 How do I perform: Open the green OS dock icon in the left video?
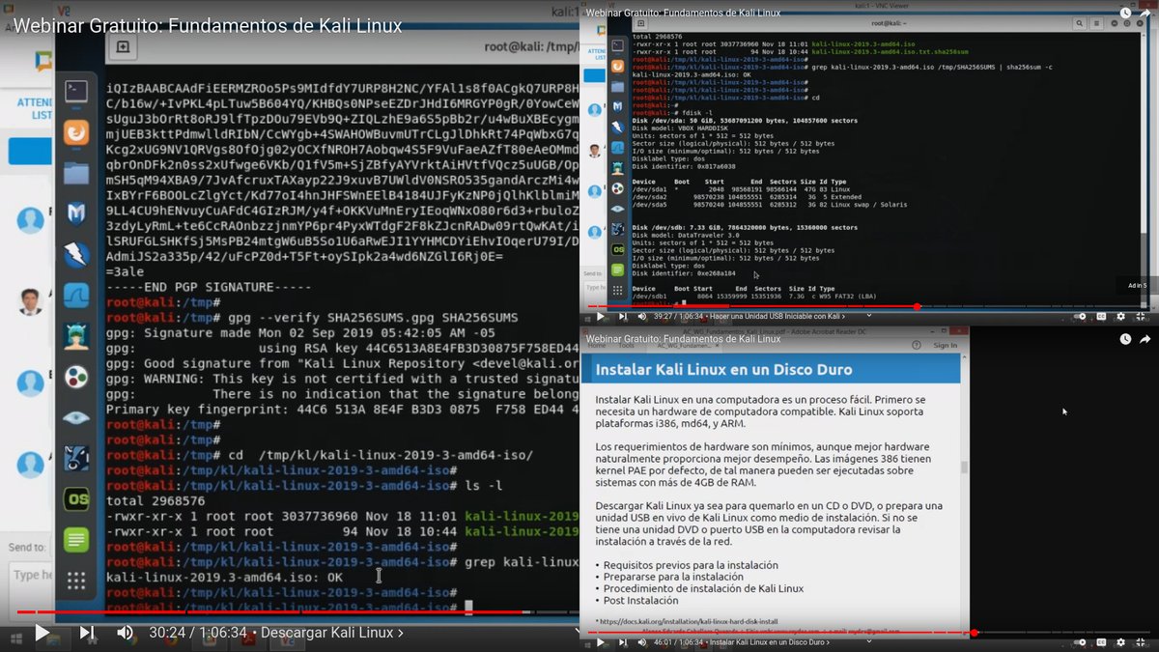pyautogui.click(x=76, y=498)
